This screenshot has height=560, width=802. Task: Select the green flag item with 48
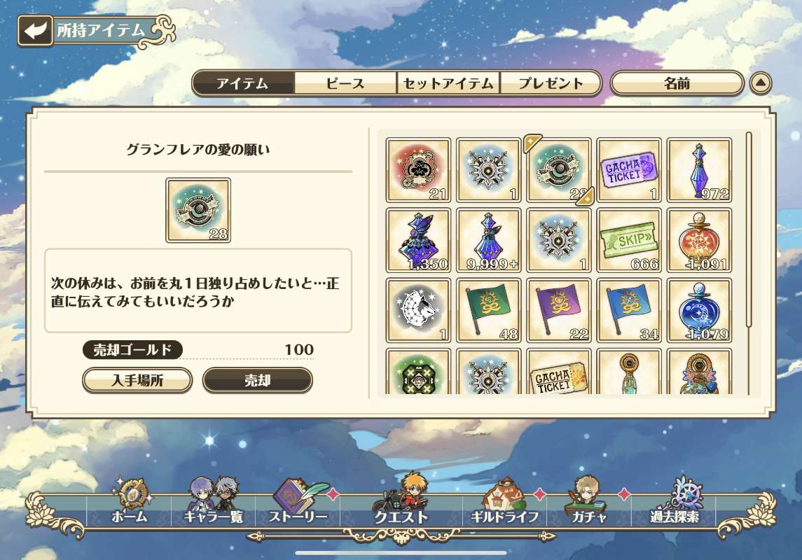(488, 311)
